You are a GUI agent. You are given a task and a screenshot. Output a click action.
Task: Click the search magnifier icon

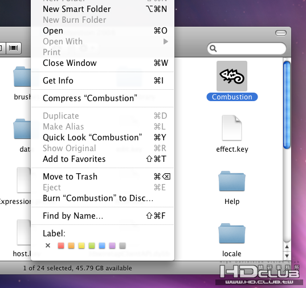coord(213,48)
